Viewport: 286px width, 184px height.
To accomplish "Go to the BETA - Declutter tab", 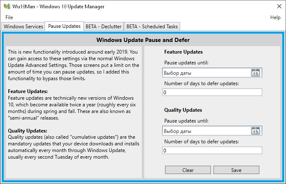I will 104,27.
